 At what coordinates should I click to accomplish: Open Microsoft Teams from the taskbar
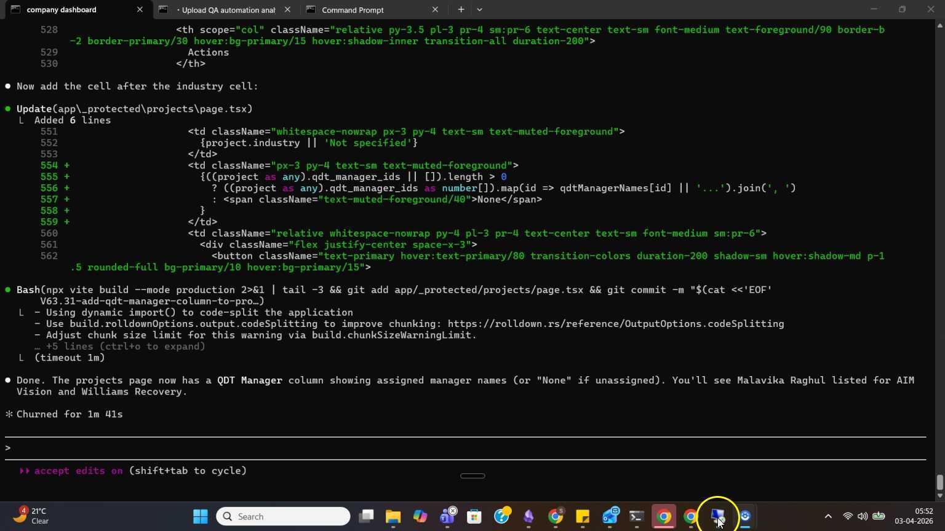coord(447,517)
